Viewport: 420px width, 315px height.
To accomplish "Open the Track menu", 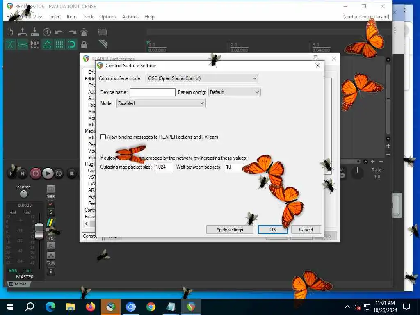I will [x=88, y=16].
